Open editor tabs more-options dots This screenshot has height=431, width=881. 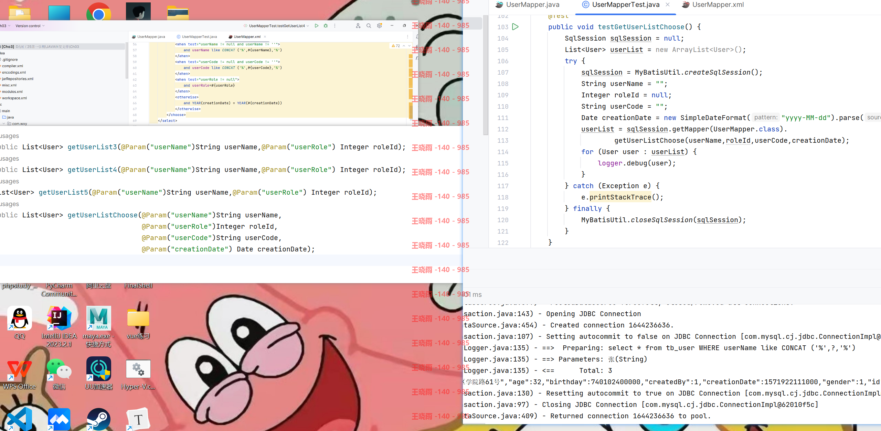click(x=408, y=37)
